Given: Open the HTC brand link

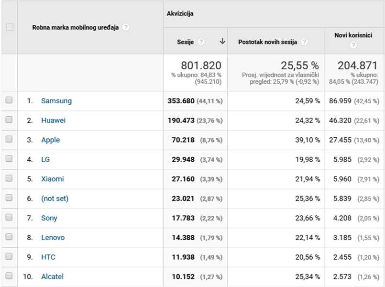Looking at the screenshot, I should click(48, 257).
